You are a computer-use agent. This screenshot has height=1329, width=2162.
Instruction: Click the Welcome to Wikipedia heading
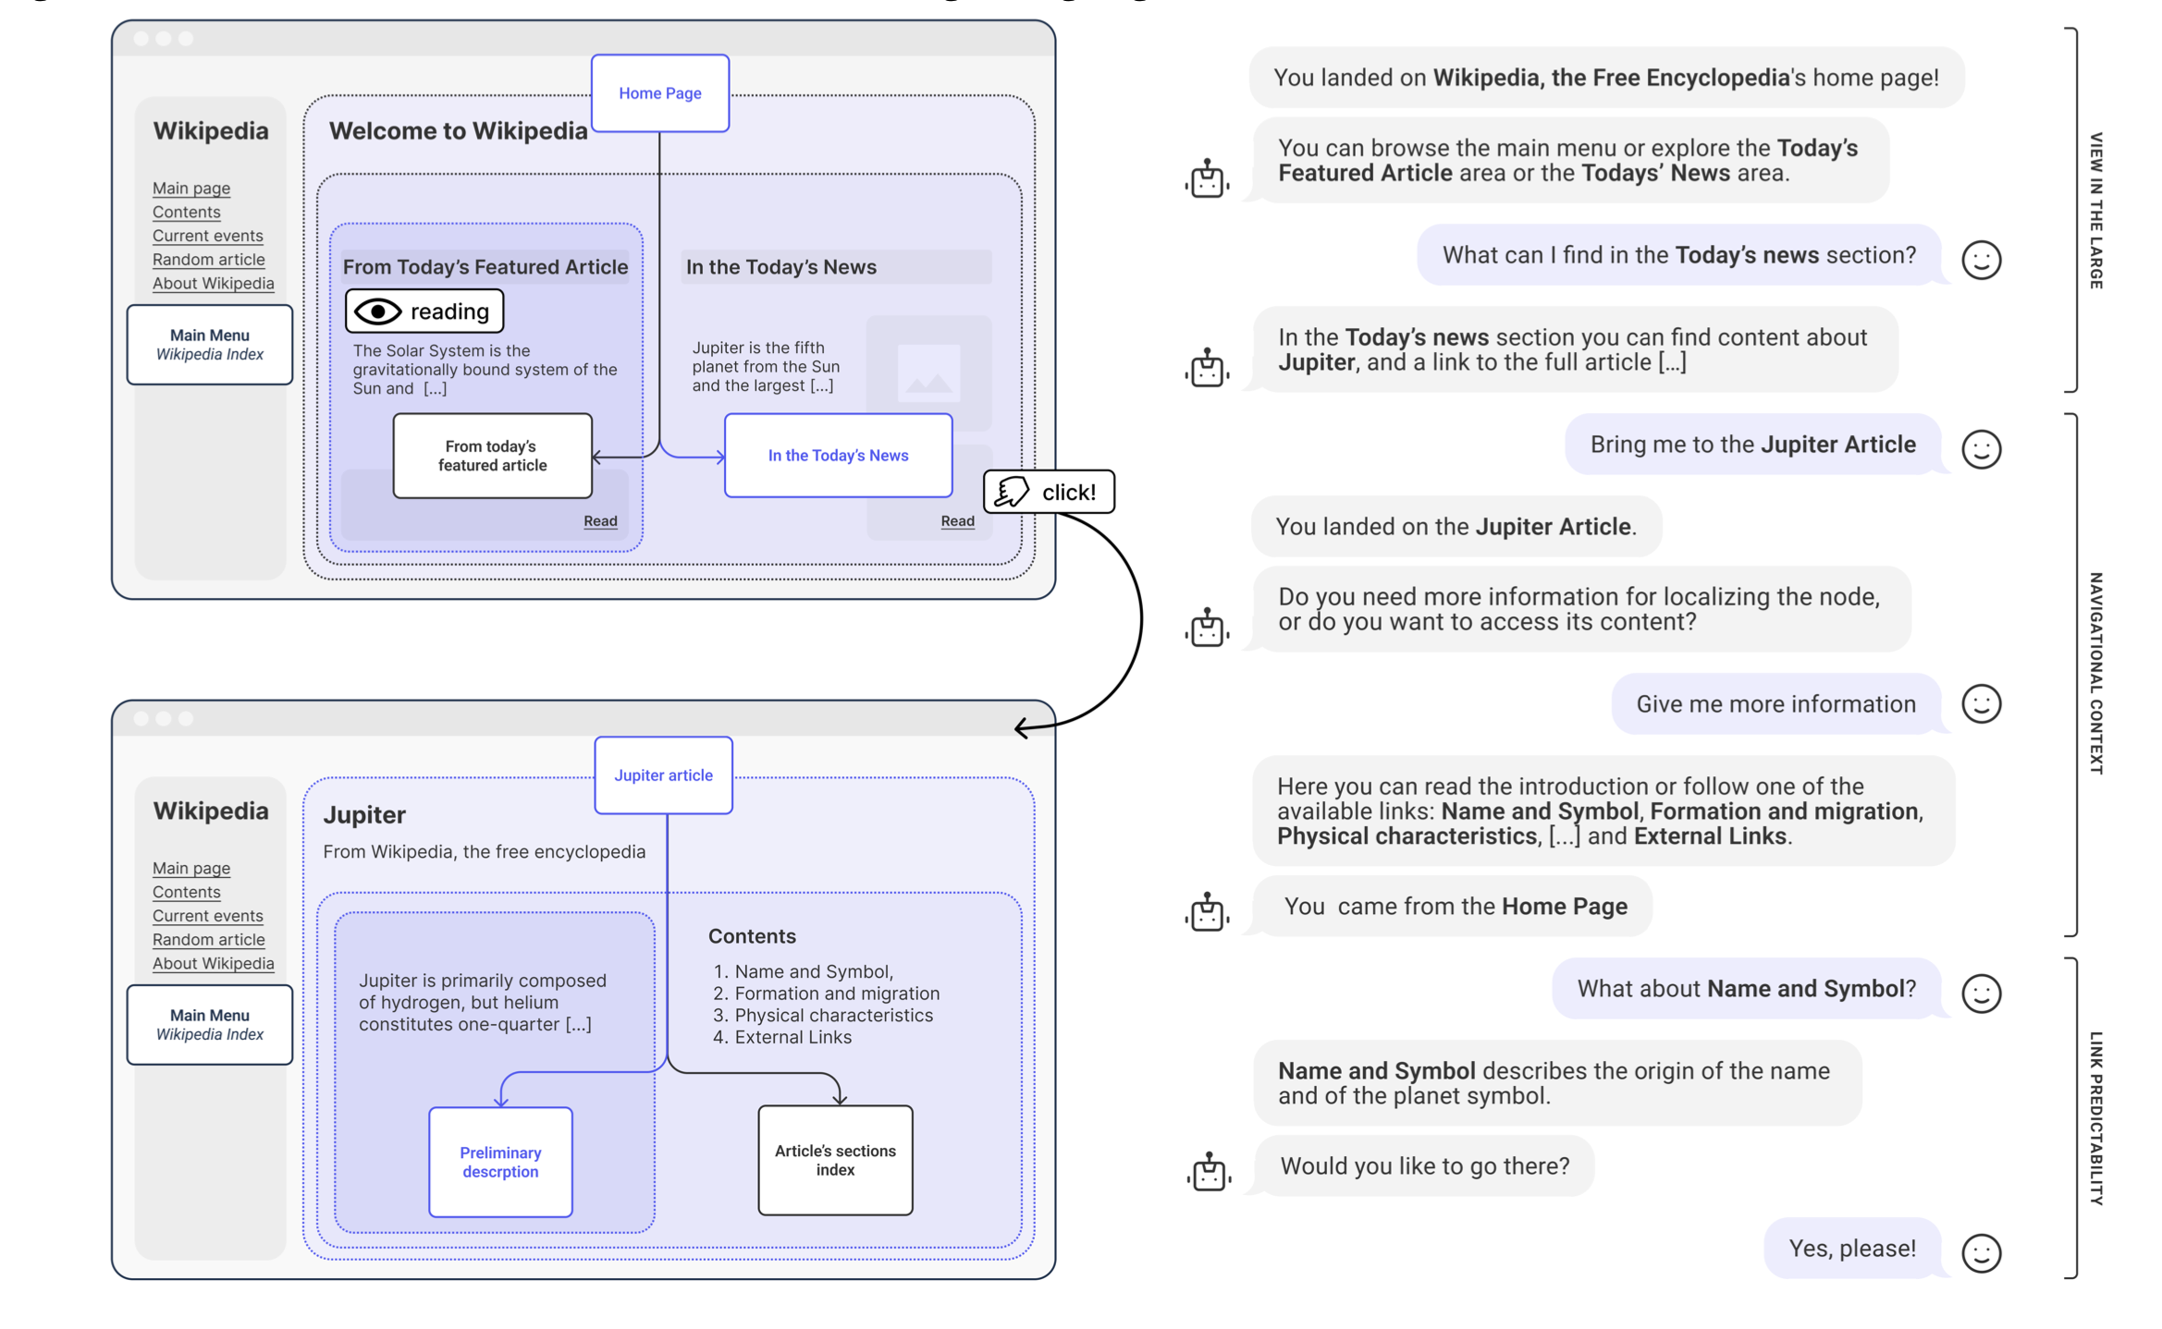[x=458, y=131]
